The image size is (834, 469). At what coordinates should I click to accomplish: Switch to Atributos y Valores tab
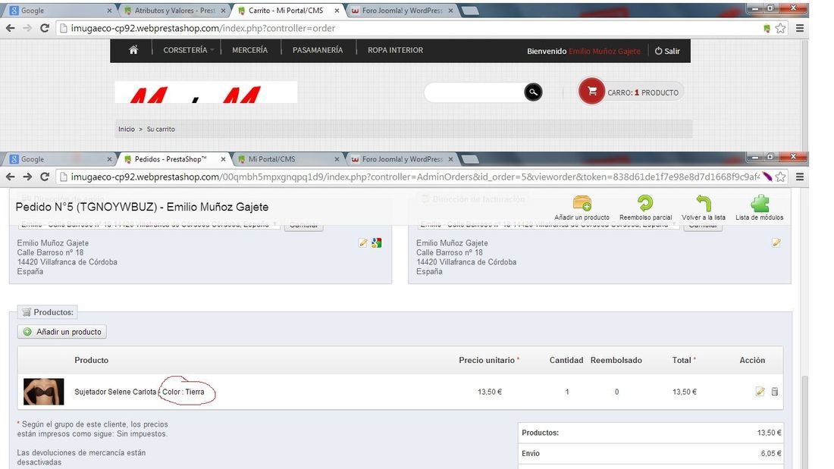(x=174, y=10)
